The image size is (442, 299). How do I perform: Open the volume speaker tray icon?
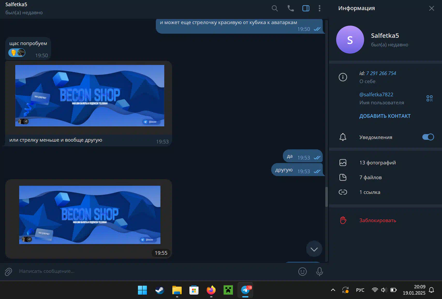[384, 290]
